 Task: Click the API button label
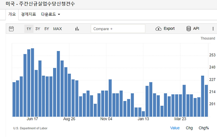tap(196, 29)
